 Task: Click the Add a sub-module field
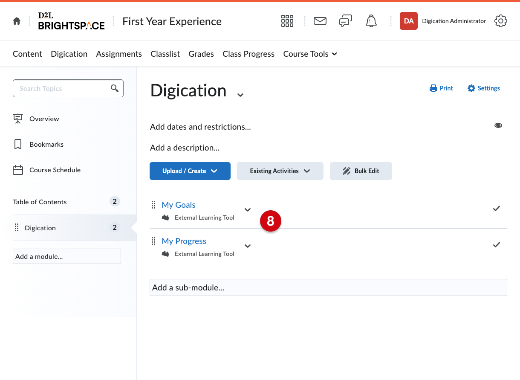(328, 287)
